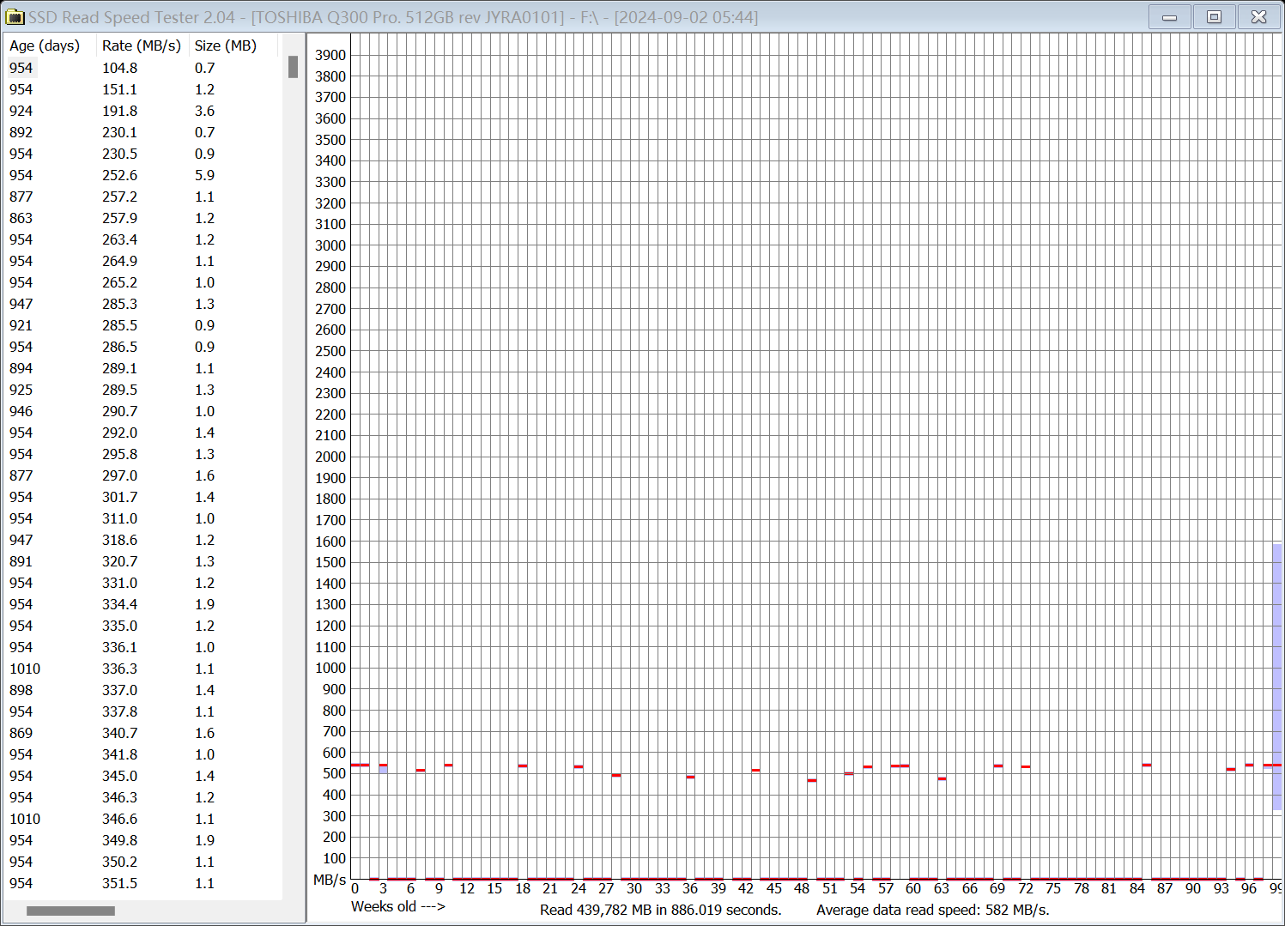The width and height of the screenshot is (1285, 926).
Task: Select the row with rate 263.4
Action: pyautogui.click(x=143, y=239)
